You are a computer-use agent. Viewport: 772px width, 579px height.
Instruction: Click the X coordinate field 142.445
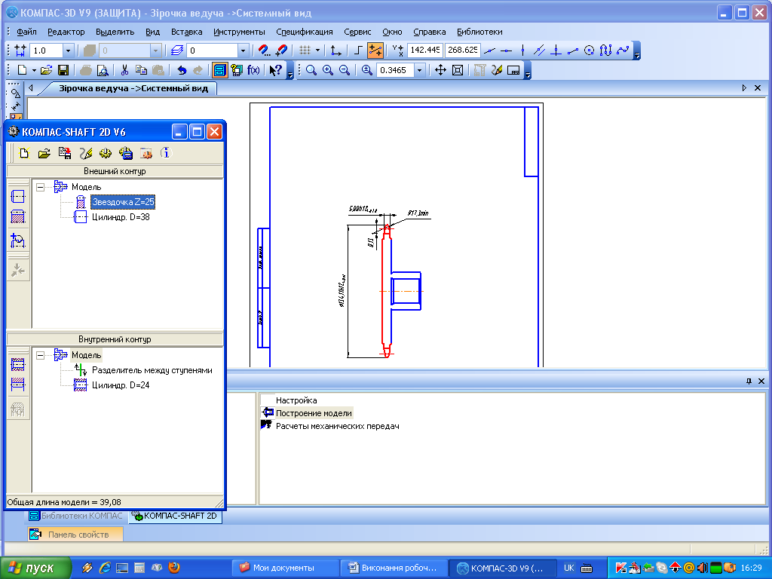click(x=425, y=51)
